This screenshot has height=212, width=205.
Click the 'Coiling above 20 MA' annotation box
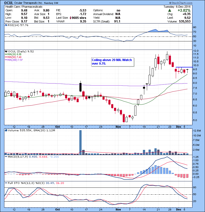point(112,62)
